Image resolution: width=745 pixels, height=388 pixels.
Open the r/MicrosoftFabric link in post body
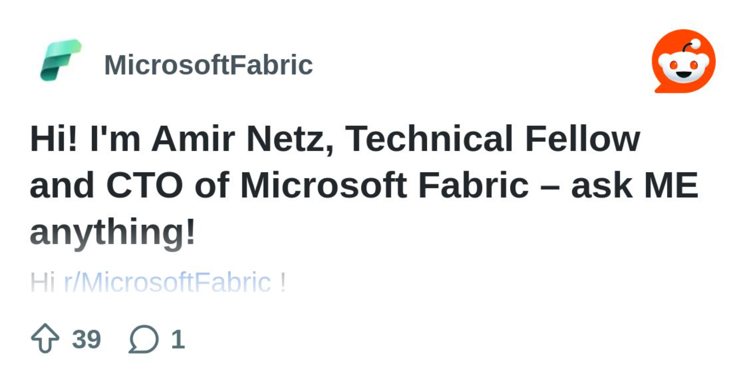(167, 282)
